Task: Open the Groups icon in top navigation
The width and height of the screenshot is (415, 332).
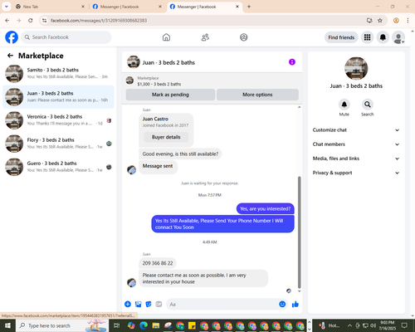Action: tap(244, 37)
